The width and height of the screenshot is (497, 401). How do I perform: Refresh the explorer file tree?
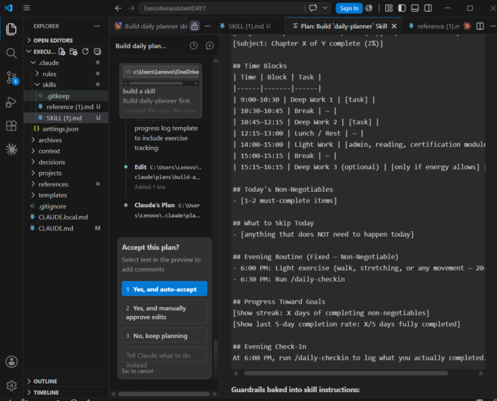(86, 52)
